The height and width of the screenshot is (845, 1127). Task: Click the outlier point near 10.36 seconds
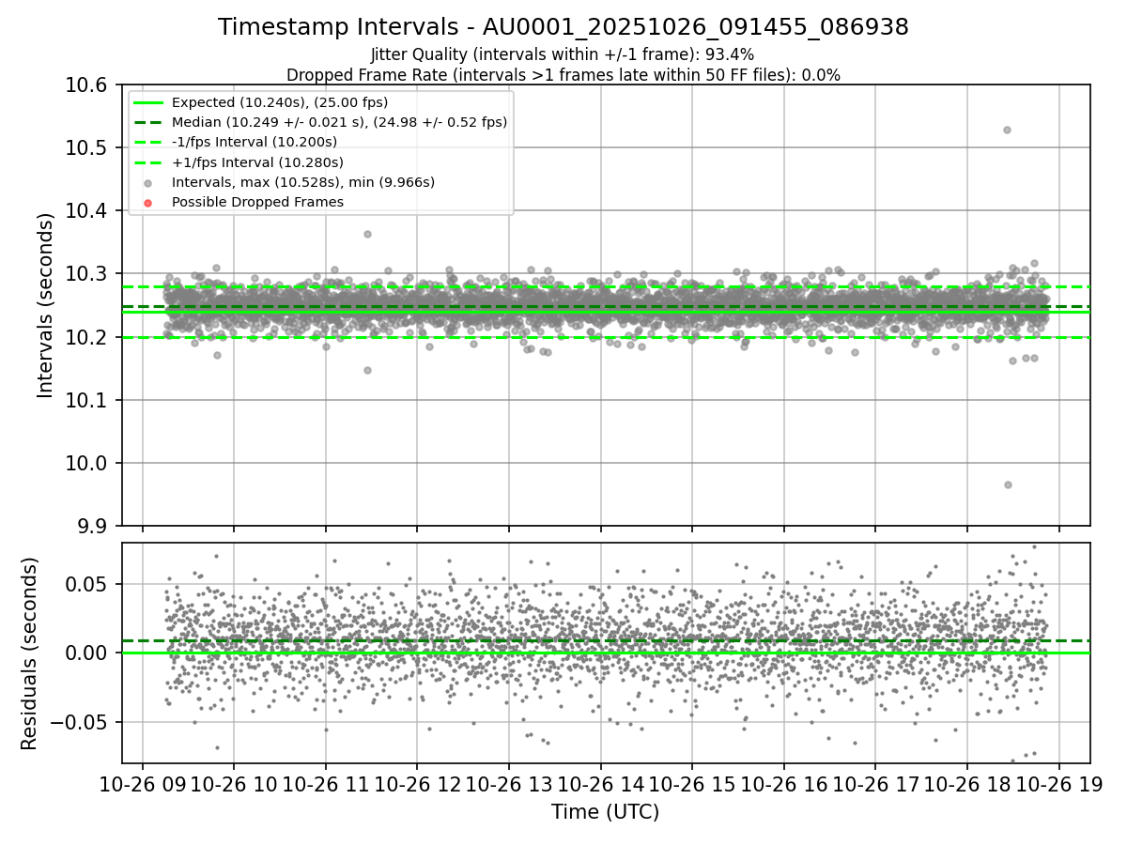(367, 234)
